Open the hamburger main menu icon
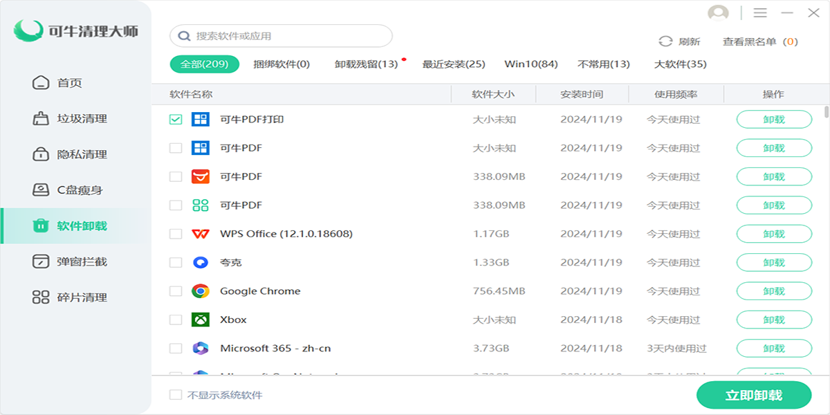 click(760, 13)
